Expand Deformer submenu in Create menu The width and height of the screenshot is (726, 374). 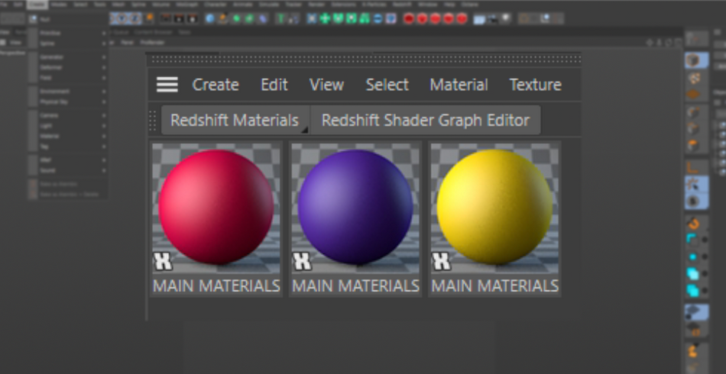[x=67, y=67]
